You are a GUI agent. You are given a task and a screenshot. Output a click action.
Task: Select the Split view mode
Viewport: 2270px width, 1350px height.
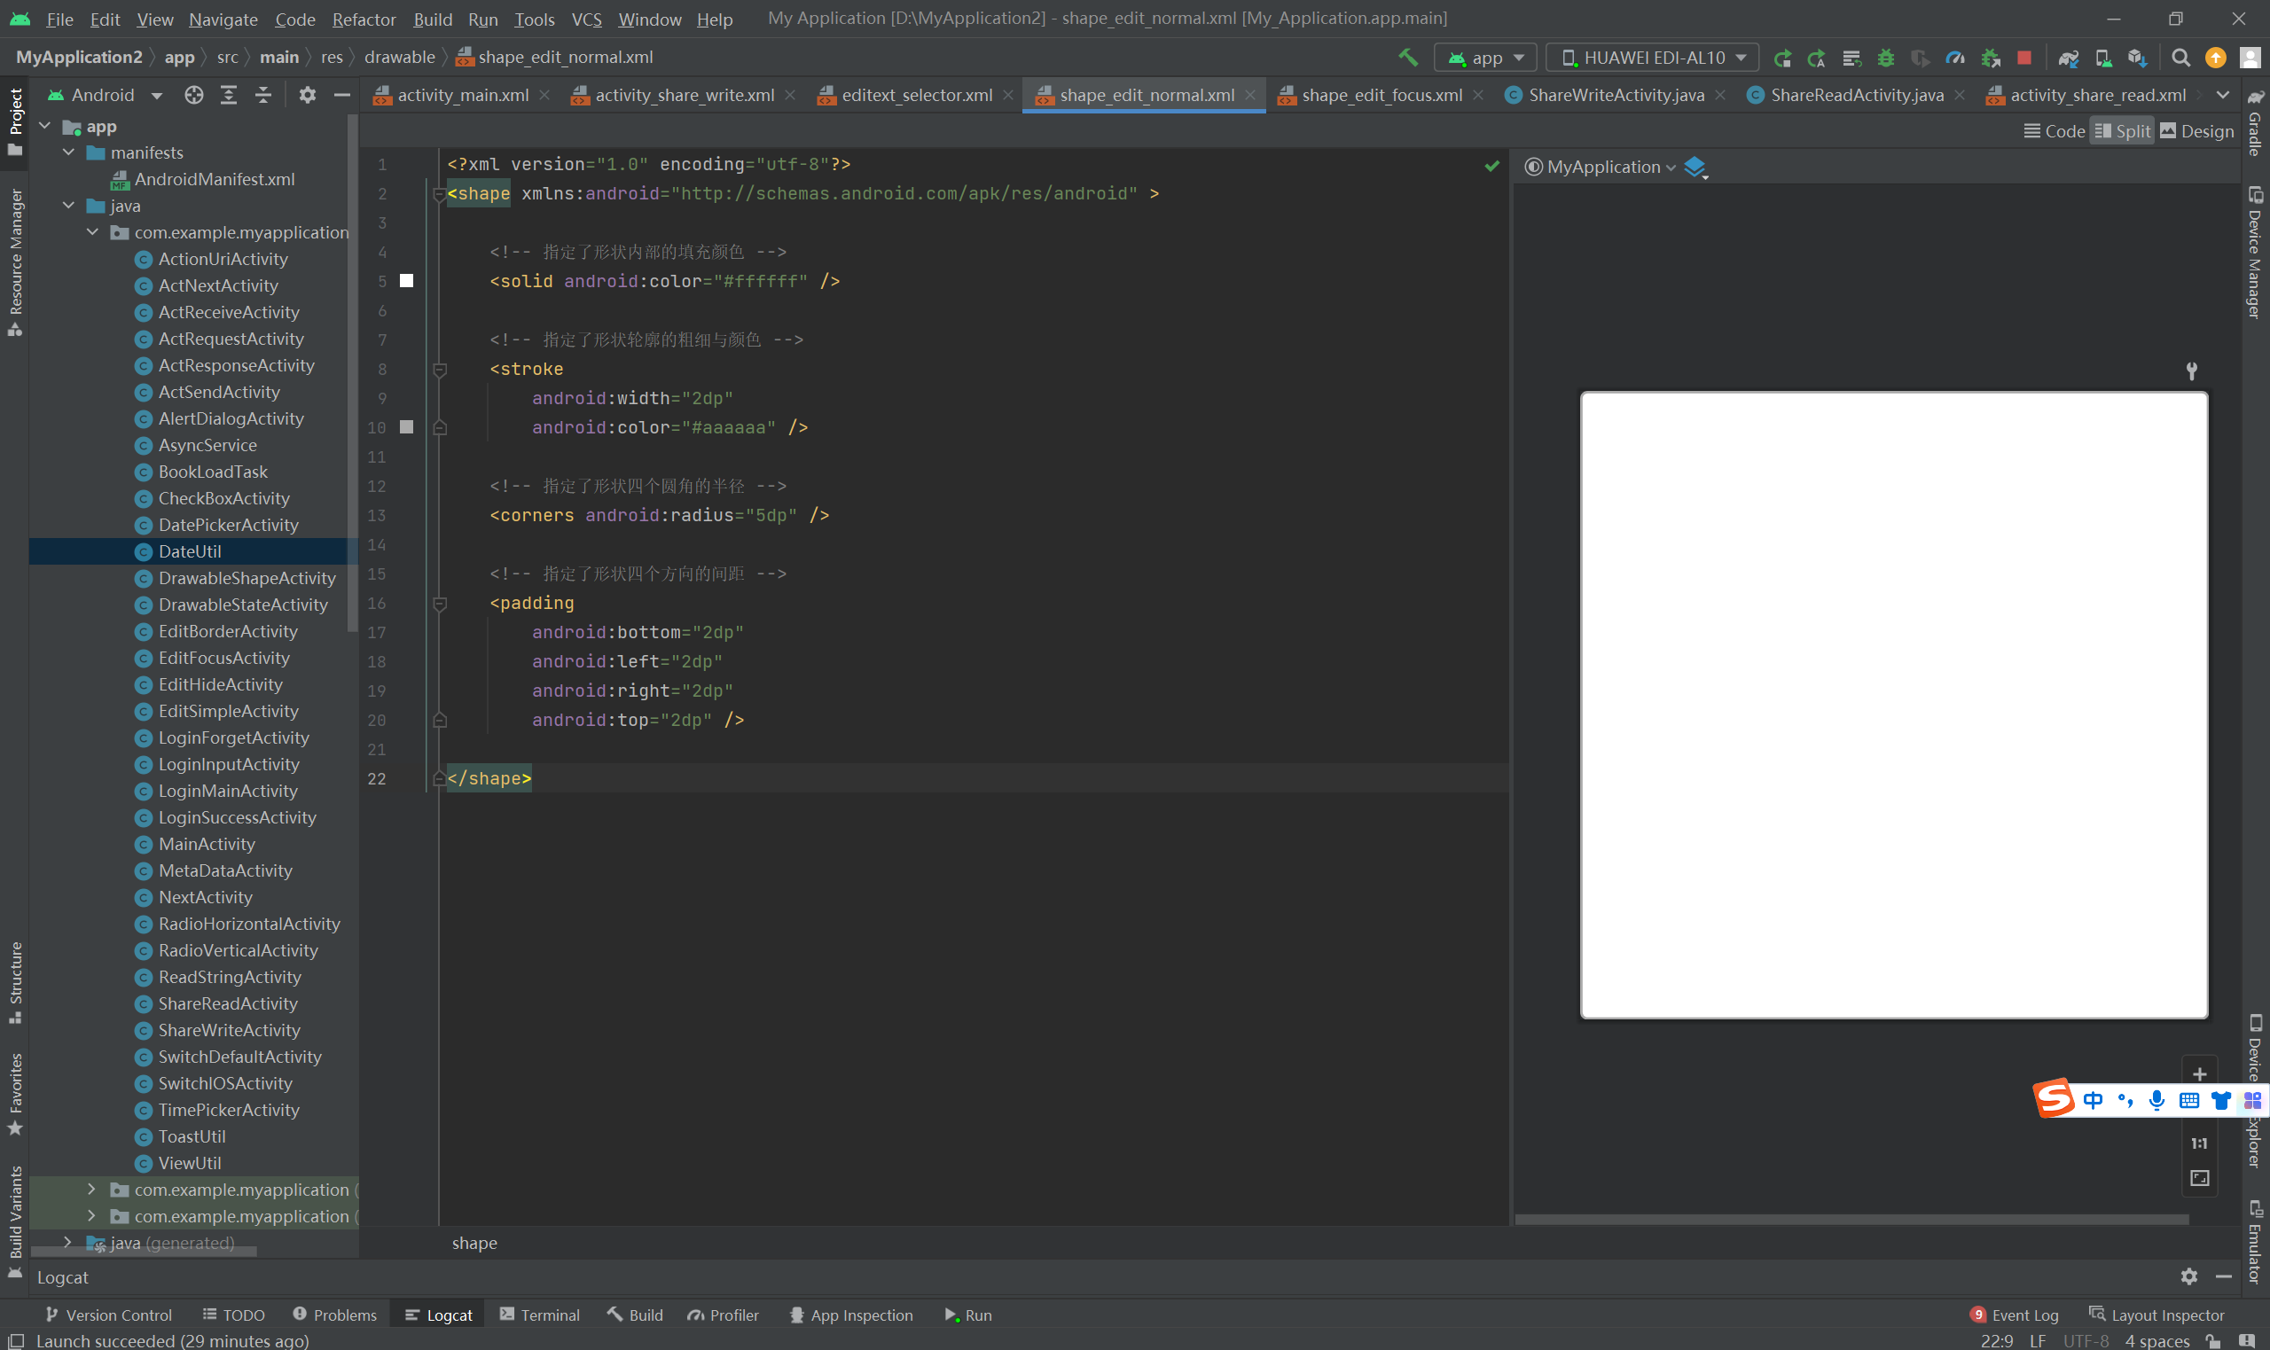[2122, 131]
